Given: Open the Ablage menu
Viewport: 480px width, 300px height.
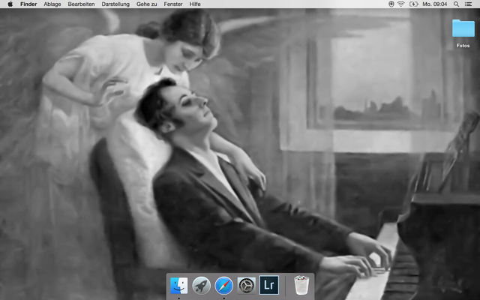Looking at the screenshot, I should pyautogui.click(x=52, y=4).
